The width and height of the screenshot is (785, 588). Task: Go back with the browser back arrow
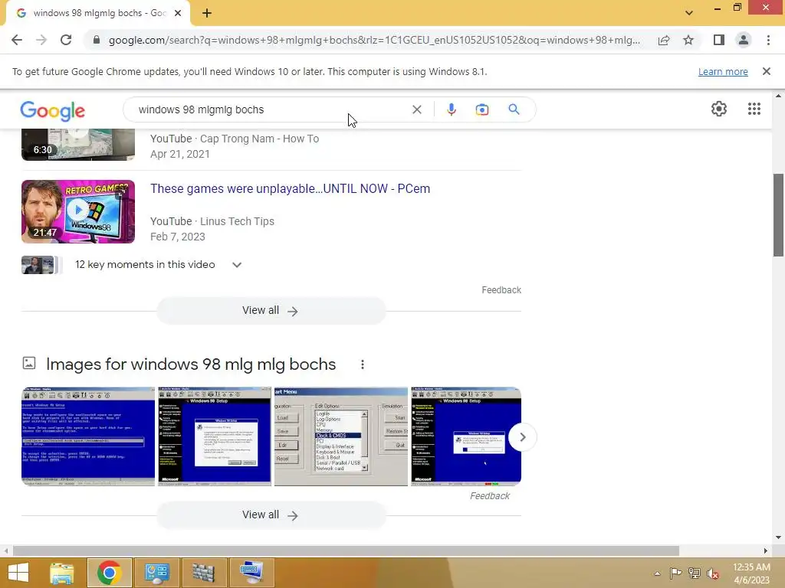pyautogui.click(x=17, y=40)
